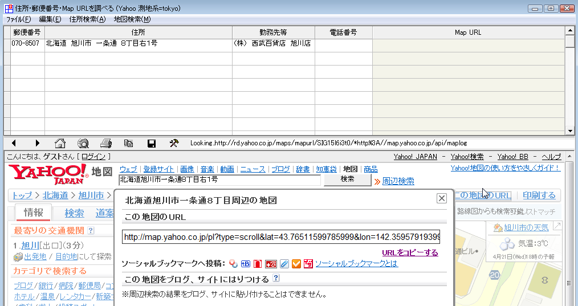Image resolution: width=578 pixels, height=306 pixels.
Task: Open the 地図検索(M) menu
Action: pyautogui.click(x=132, y=19)
